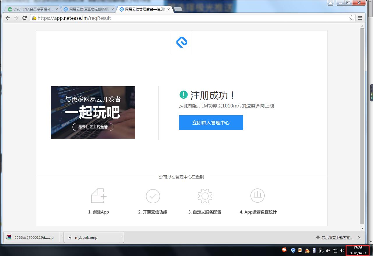373x256 pixels.
Task: Open dropdown for mybook.bmp download
Action: [122, 237]
